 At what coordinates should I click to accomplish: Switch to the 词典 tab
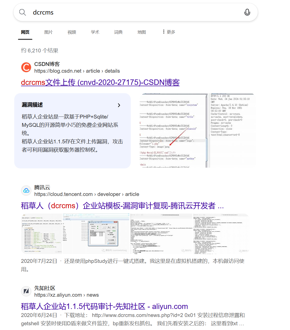tap(118, 32)
